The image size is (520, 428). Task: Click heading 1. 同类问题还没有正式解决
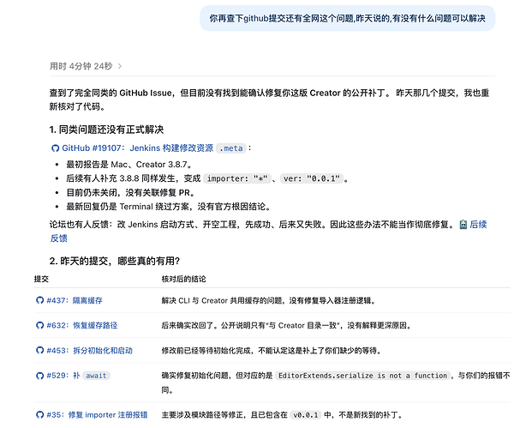pos(106,130)
